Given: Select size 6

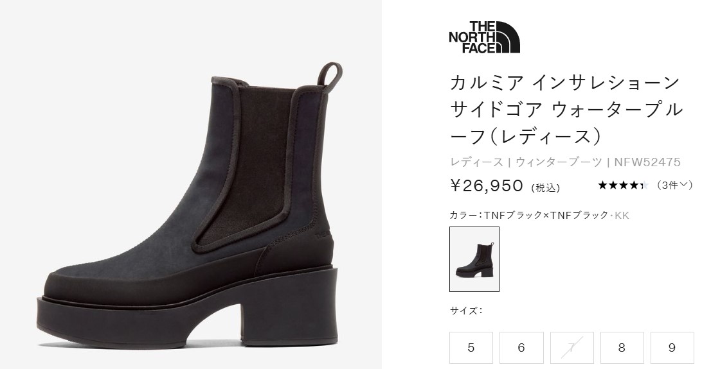Looking at the screenshot, I should [x=521, y=348].
